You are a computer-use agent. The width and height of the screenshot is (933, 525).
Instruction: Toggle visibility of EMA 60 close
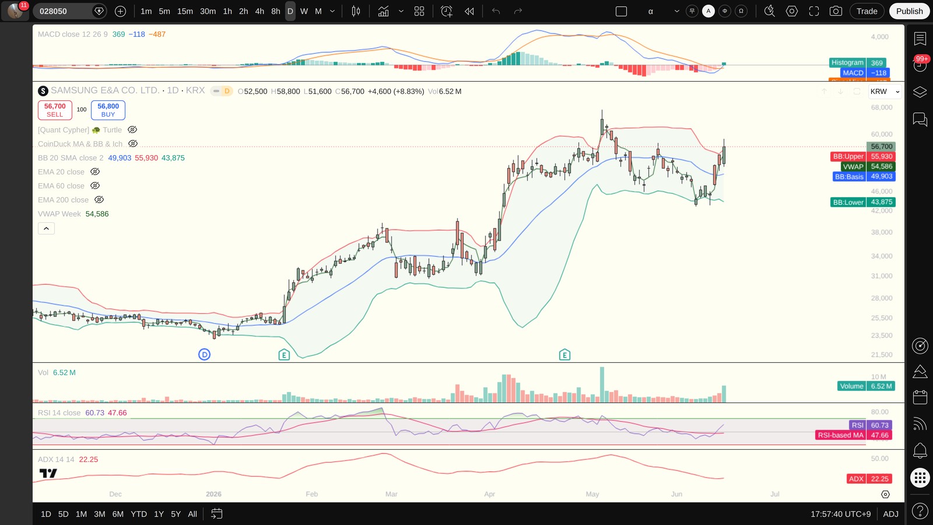pyautogui.click(x=95, y=186)
